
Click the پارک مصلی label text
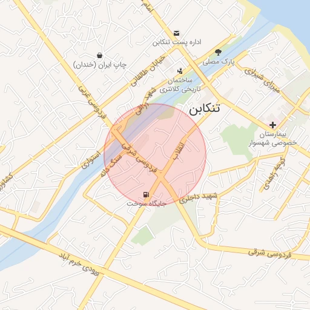[x=219, y=61]
